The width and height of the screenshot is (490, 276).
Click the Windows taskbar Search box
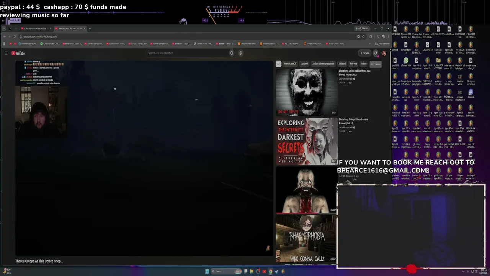[x=226, y=271]
